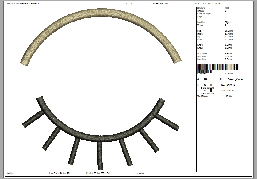Click the barcode image
The width and height of the screenshot is (257, 179).
[x=218, y=67]
